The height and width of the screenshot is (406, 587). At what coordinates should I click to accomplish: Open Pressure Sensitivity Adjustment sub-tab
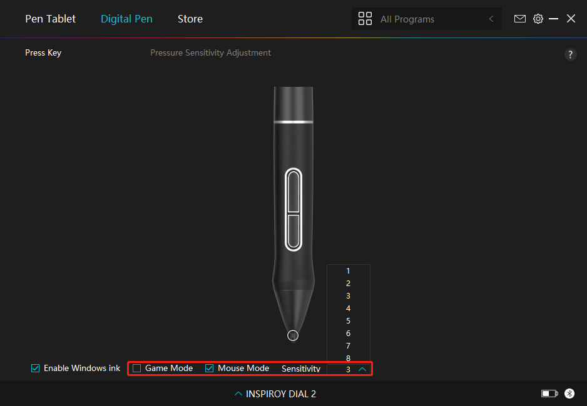pyautogui.click(x=210, y=52)
